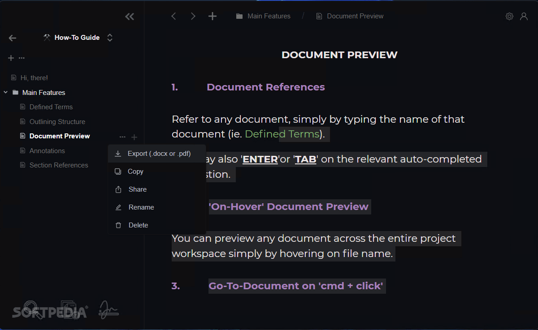Open the three-dots menu beside Document Preview
The width and height of the screenshot is (538, 330).
pos(122,137)
